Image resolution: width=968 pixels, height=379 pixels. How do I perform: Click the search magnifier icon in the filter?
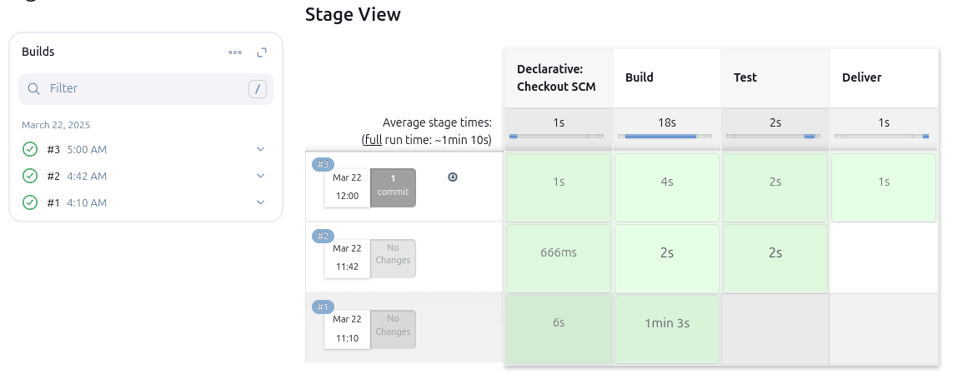click(x=34, y=88)
